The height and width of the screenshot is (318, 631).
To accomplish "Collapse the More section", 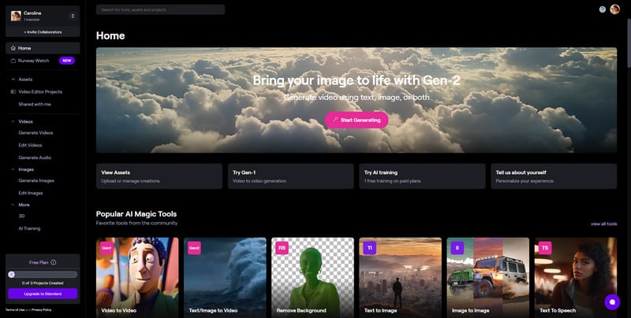I will click(13, 205).
